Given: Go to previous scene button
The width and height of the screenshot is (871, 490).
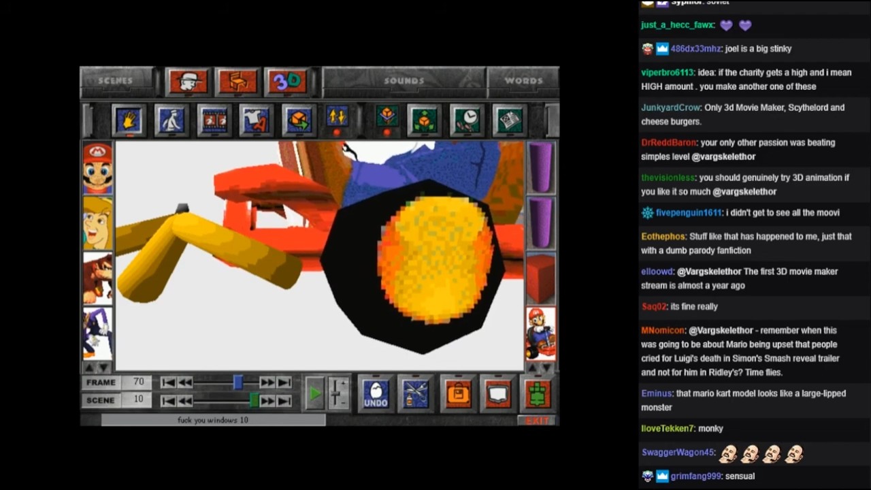Looking at the screenshot, I should (x=184, y=401).
